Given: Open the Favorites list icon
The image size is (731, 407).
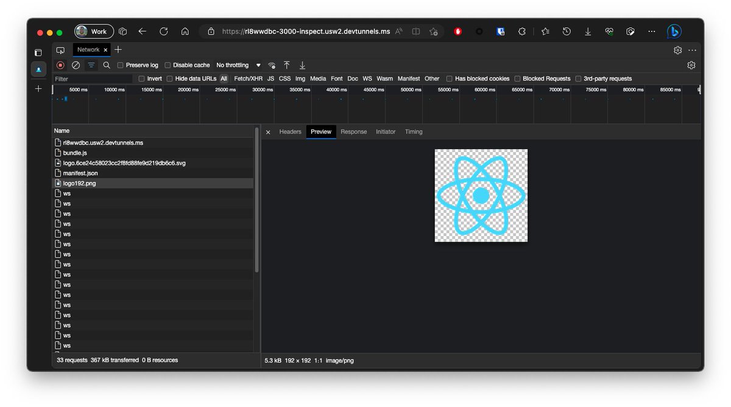Looking at the screenshot, I should (545, 31).
